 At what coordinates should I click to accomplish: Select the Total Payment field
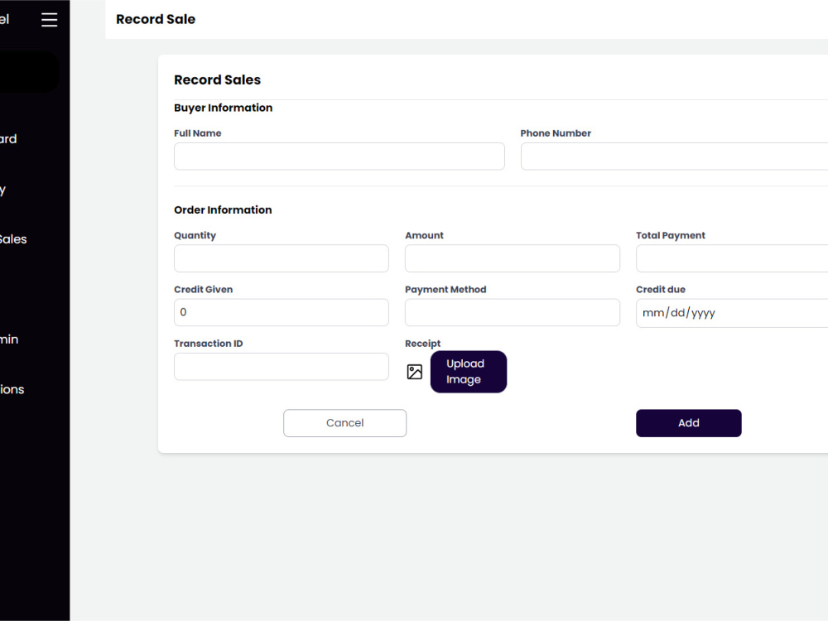point(732,258)
